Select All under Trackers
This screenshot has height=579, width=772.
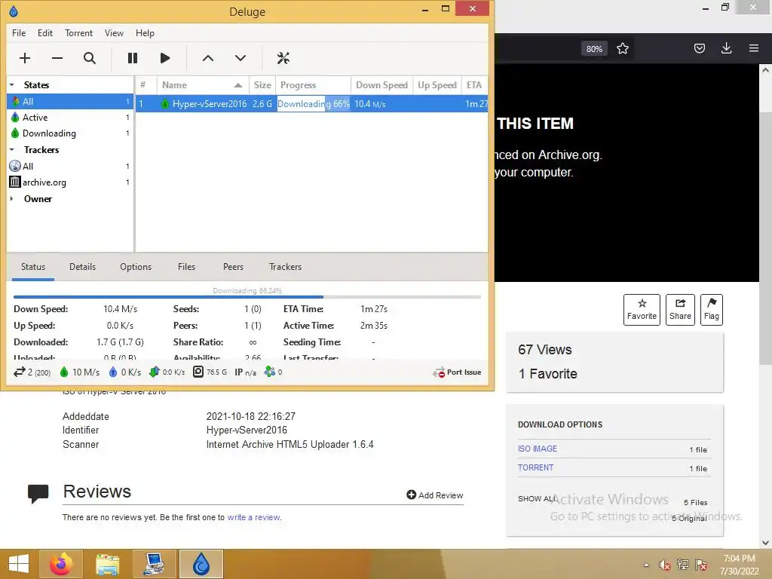70,166
